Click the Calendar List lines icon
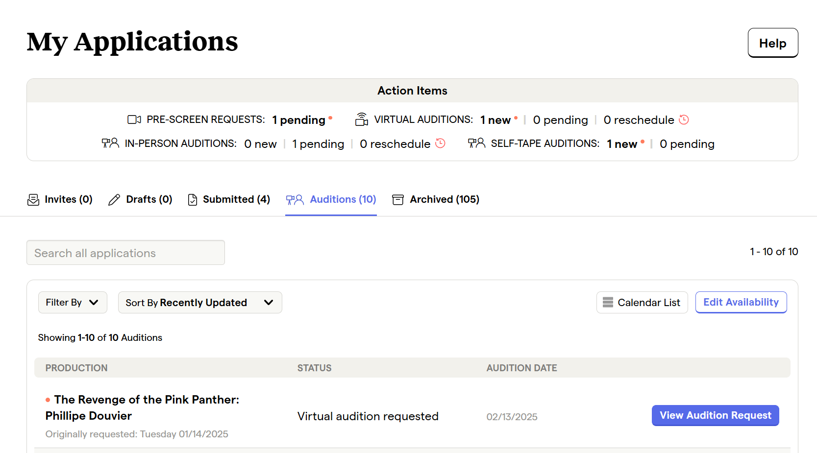817x453 pixels. pyautogui.click(x=608, y=303)
